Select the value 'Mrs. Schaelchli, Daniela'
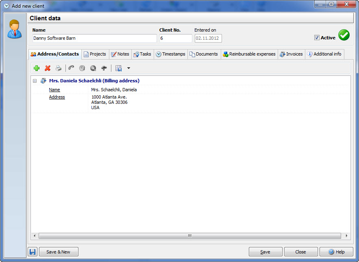Screen dimensions: 359x262 pos(114,90)
